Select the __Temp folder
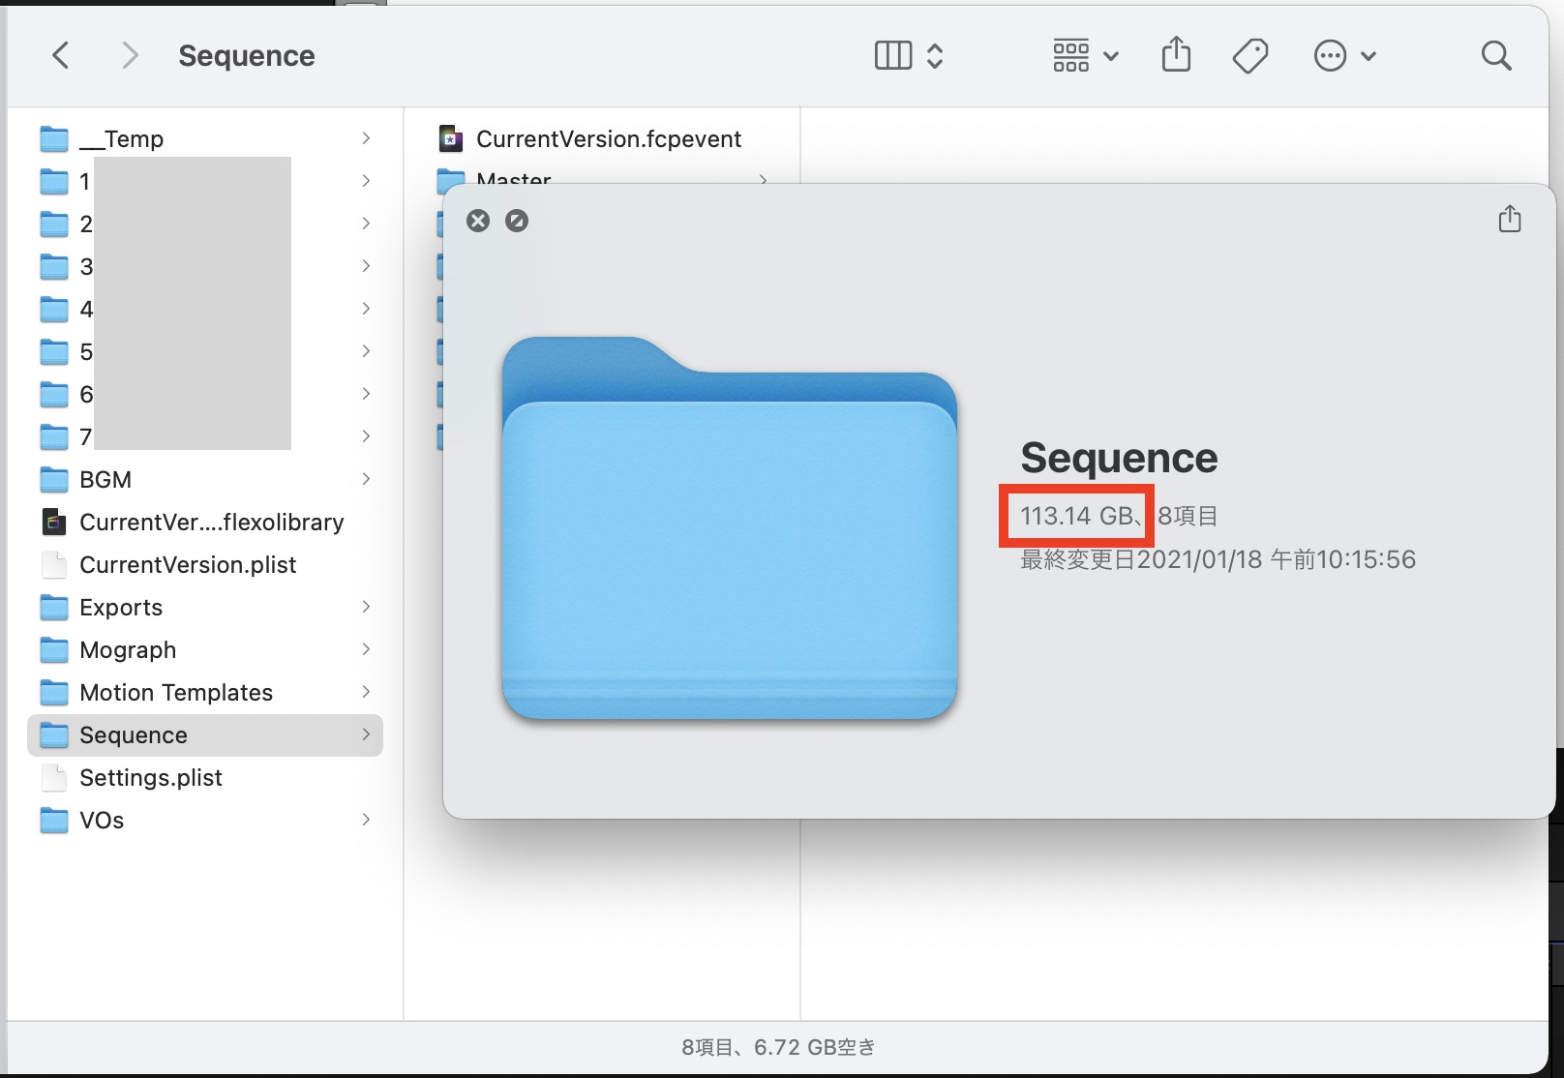This screenshot has height=1078, width=1564. click(204, 139)
